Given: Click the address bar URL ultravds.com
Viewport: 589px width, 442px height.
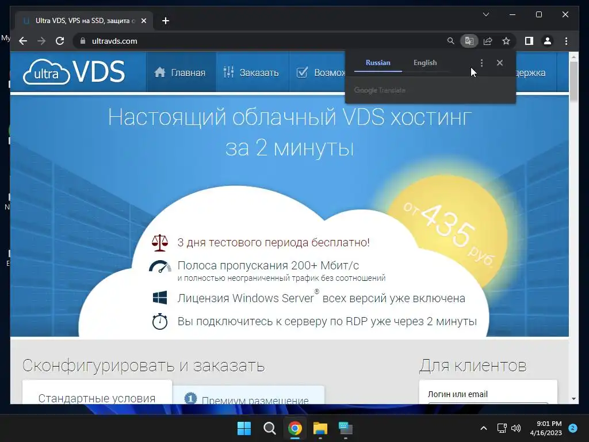Looking at the screenshot, I should pyautogui.click(x=114, y=41).
